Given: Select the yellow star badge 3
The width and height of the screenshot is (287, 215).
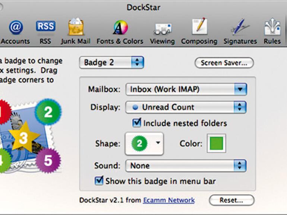Looking at the screenshot, I should (24, 137).
